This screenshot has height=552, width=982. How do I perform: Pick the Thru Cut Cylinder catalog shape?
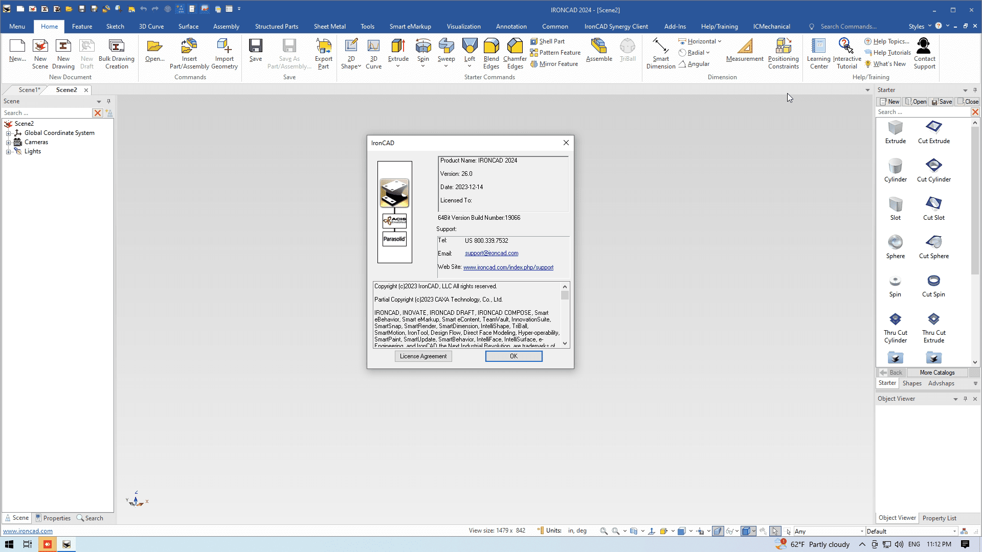(x=895, y=328)
